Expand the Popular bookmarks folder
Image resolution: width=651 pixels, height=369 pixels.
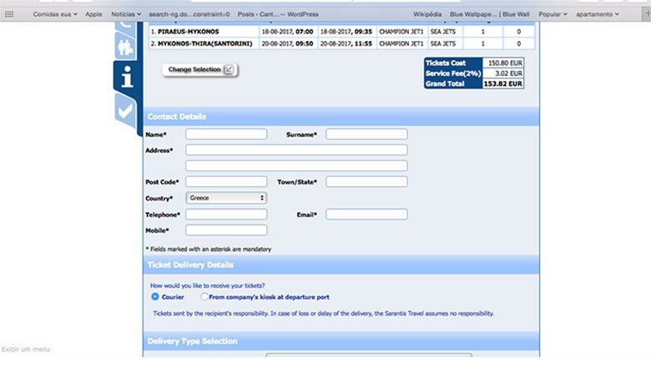tap(553, 14)
